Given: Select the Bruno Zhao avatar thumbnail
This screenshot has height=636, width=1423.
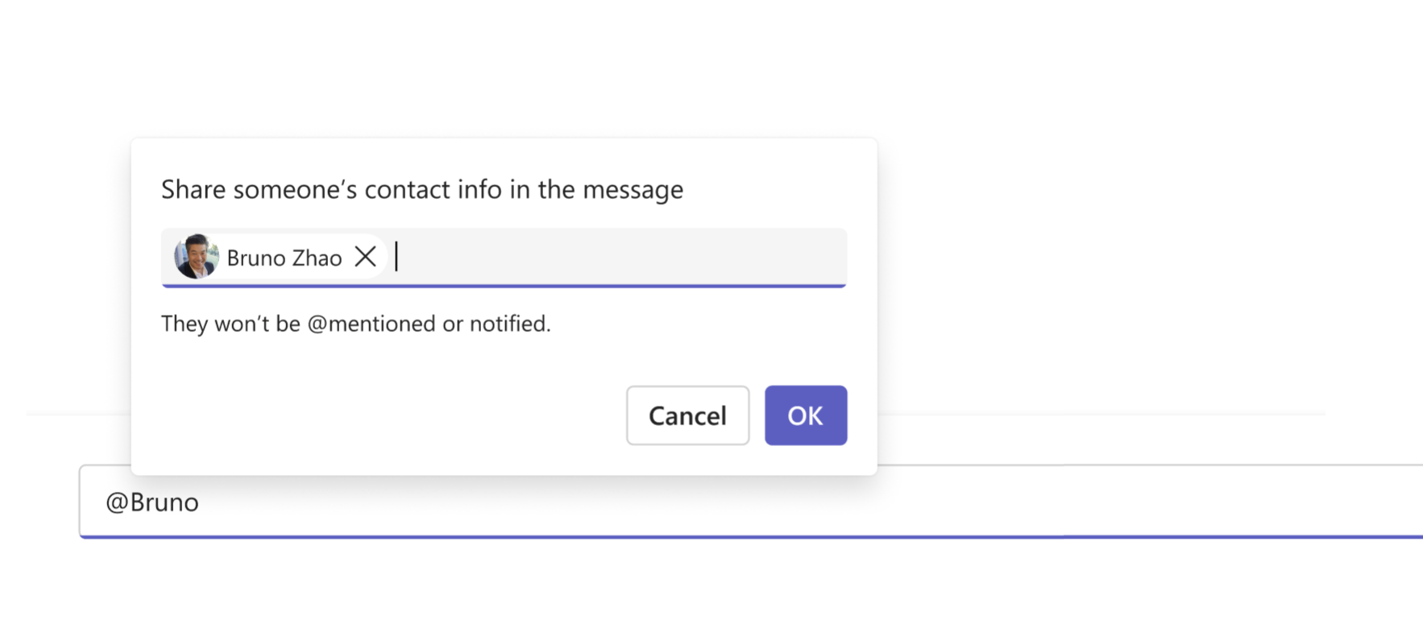Looking at the screenshot, I should [196, 257].
